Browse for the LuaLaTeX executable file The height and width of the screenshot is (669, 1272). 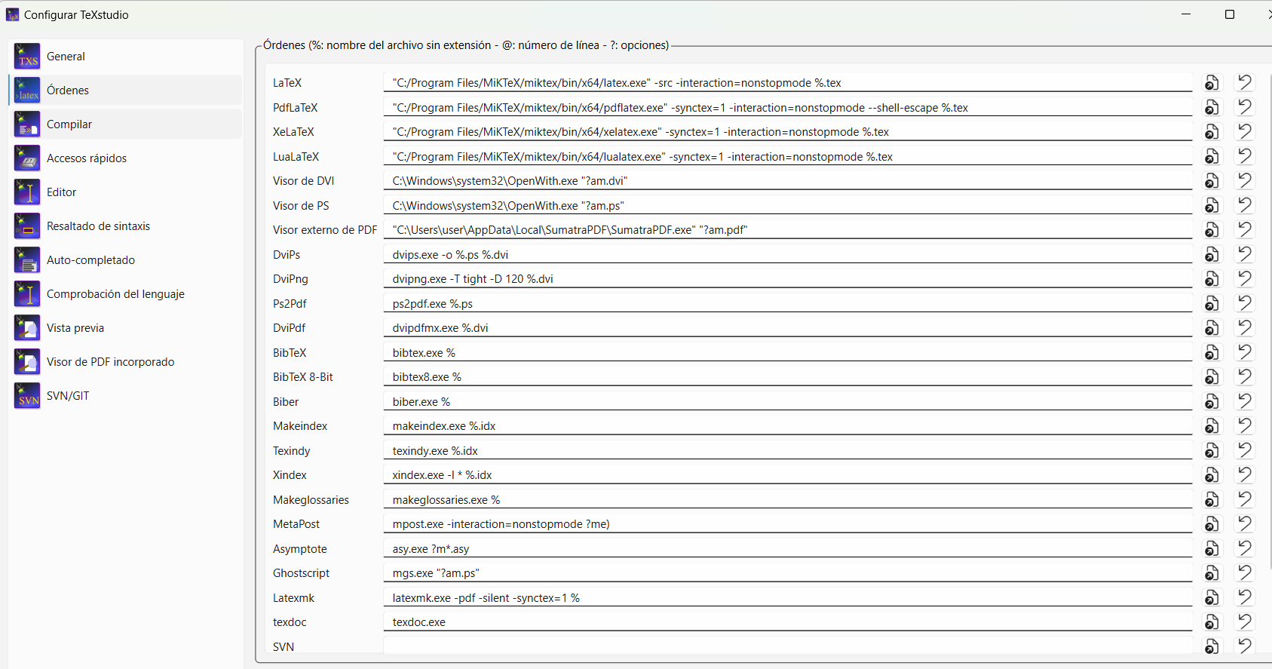click(1212, 156)
